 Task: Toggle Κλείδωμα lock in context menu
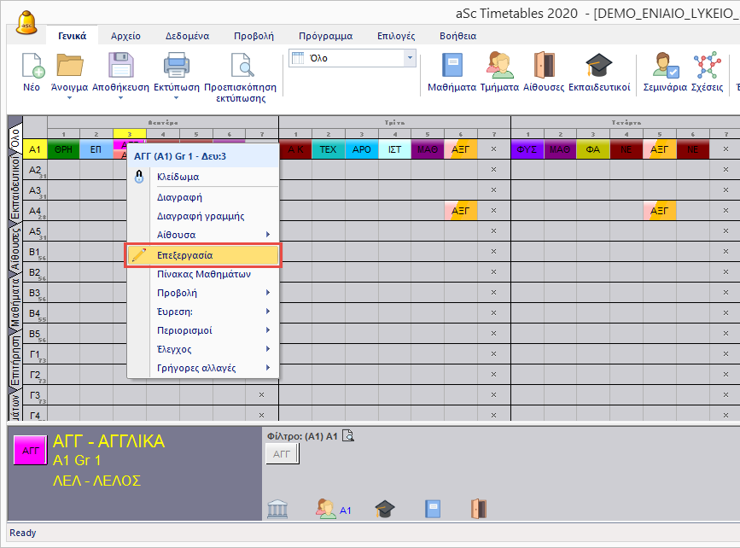tap(178, 177)
